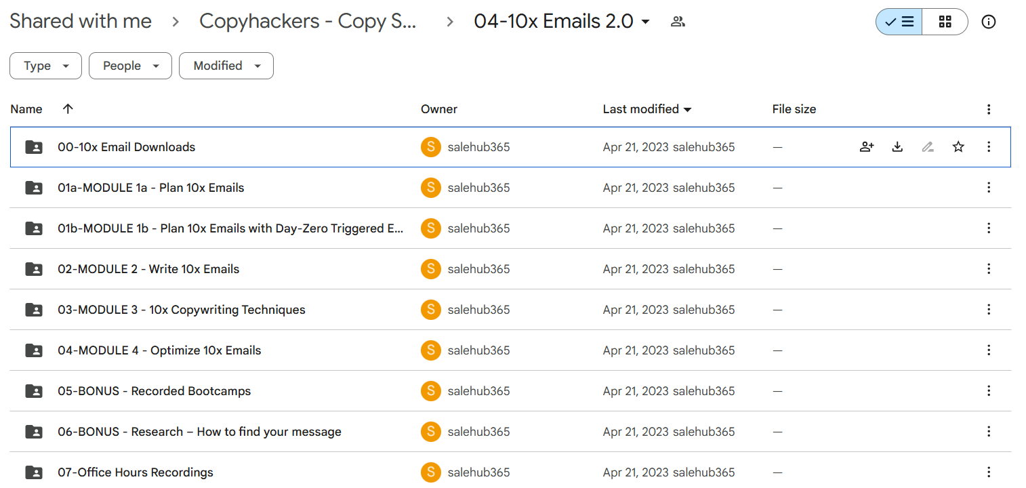Click folder icon of 07-Office Hours Recordings

click(34, 472)
